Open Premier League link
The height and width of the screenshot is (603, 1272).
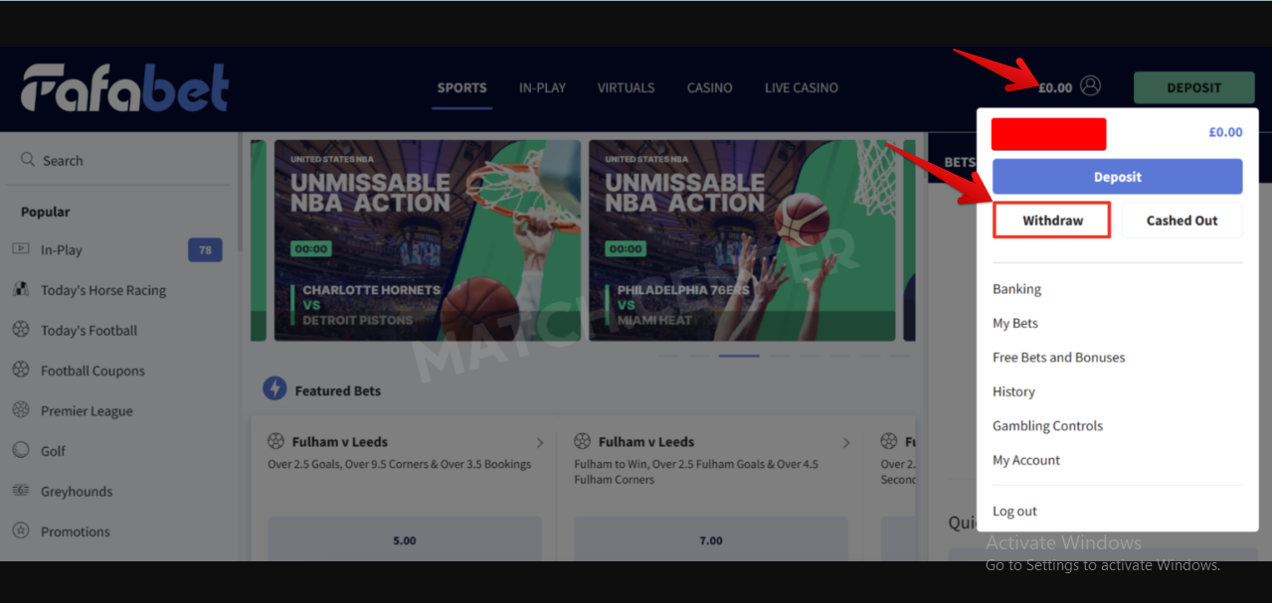pyautogui.click(x=87, y=410)
